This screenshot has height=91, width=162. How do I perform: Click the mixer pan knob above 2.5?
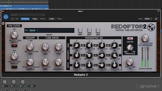click(x=14, y=82)
